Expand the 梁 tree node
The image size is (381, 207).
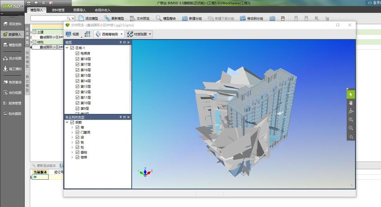click(72, 137)
